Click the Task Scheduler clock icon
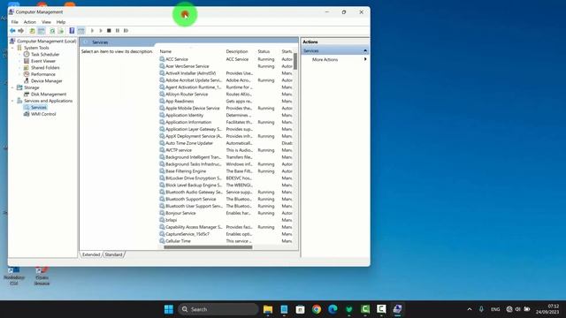566x318 pixels. 27,54
